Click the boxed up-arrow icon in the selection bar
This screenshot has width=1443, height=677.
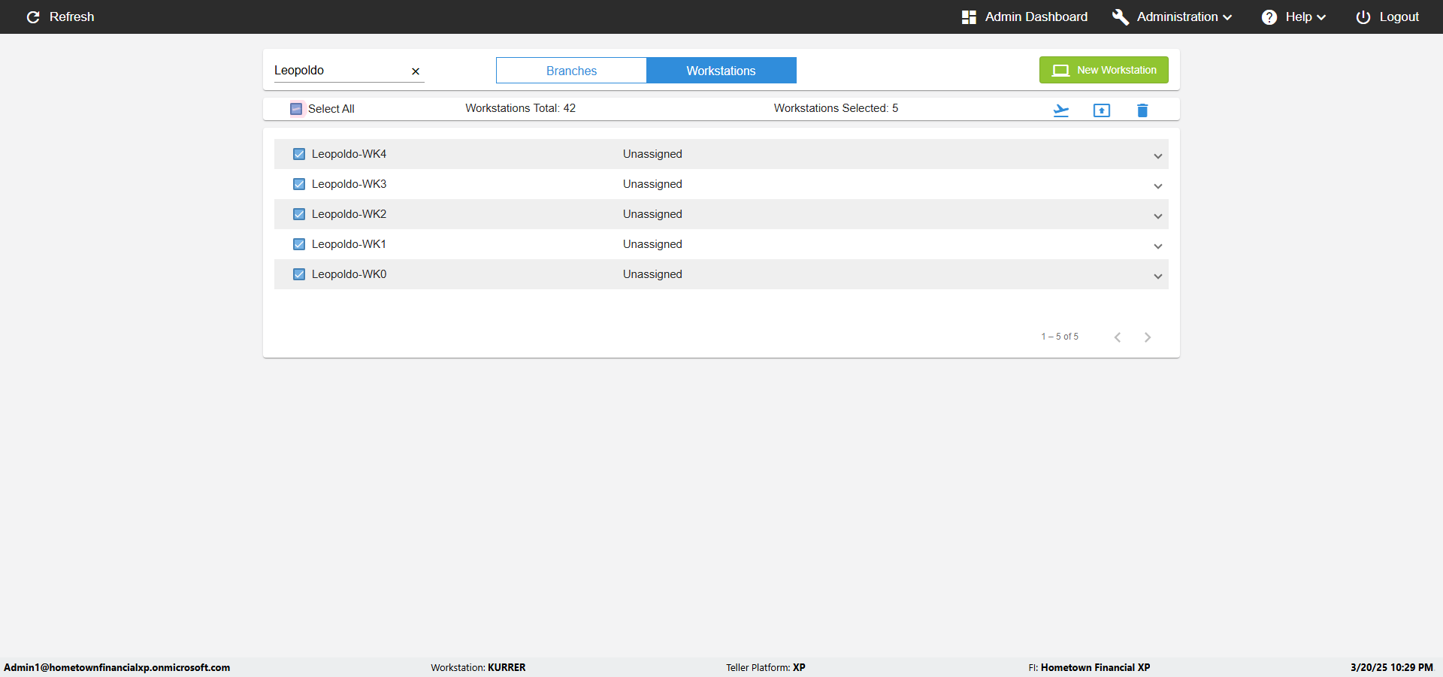click(x=1102, y=110)
